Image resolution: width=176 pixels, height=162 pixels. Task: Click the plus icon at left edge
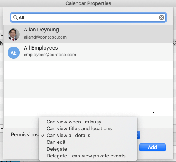click(x=2, y=129)
